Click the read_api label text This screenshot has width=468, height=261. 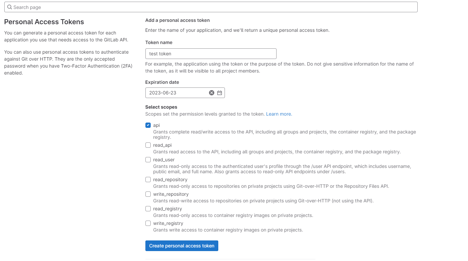tap(163, 145)
